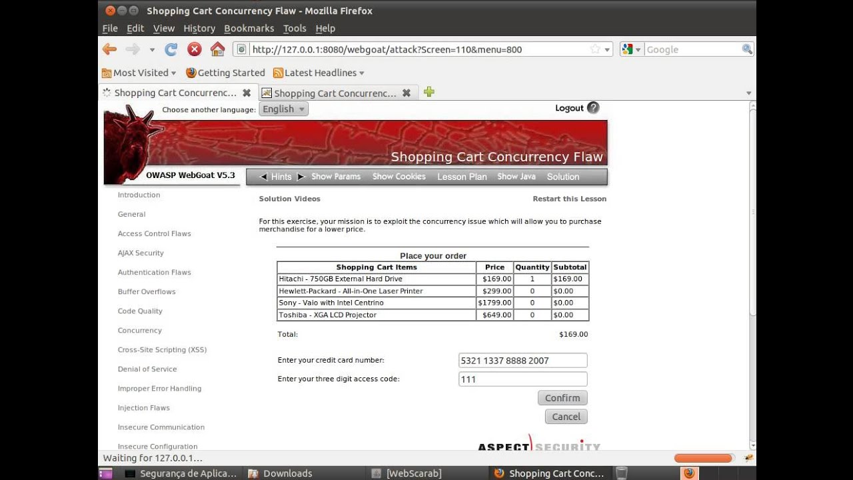The image size is (853, 480).
Task: Open the trash icon in the bottom panel
Action: tap(621, 473)
